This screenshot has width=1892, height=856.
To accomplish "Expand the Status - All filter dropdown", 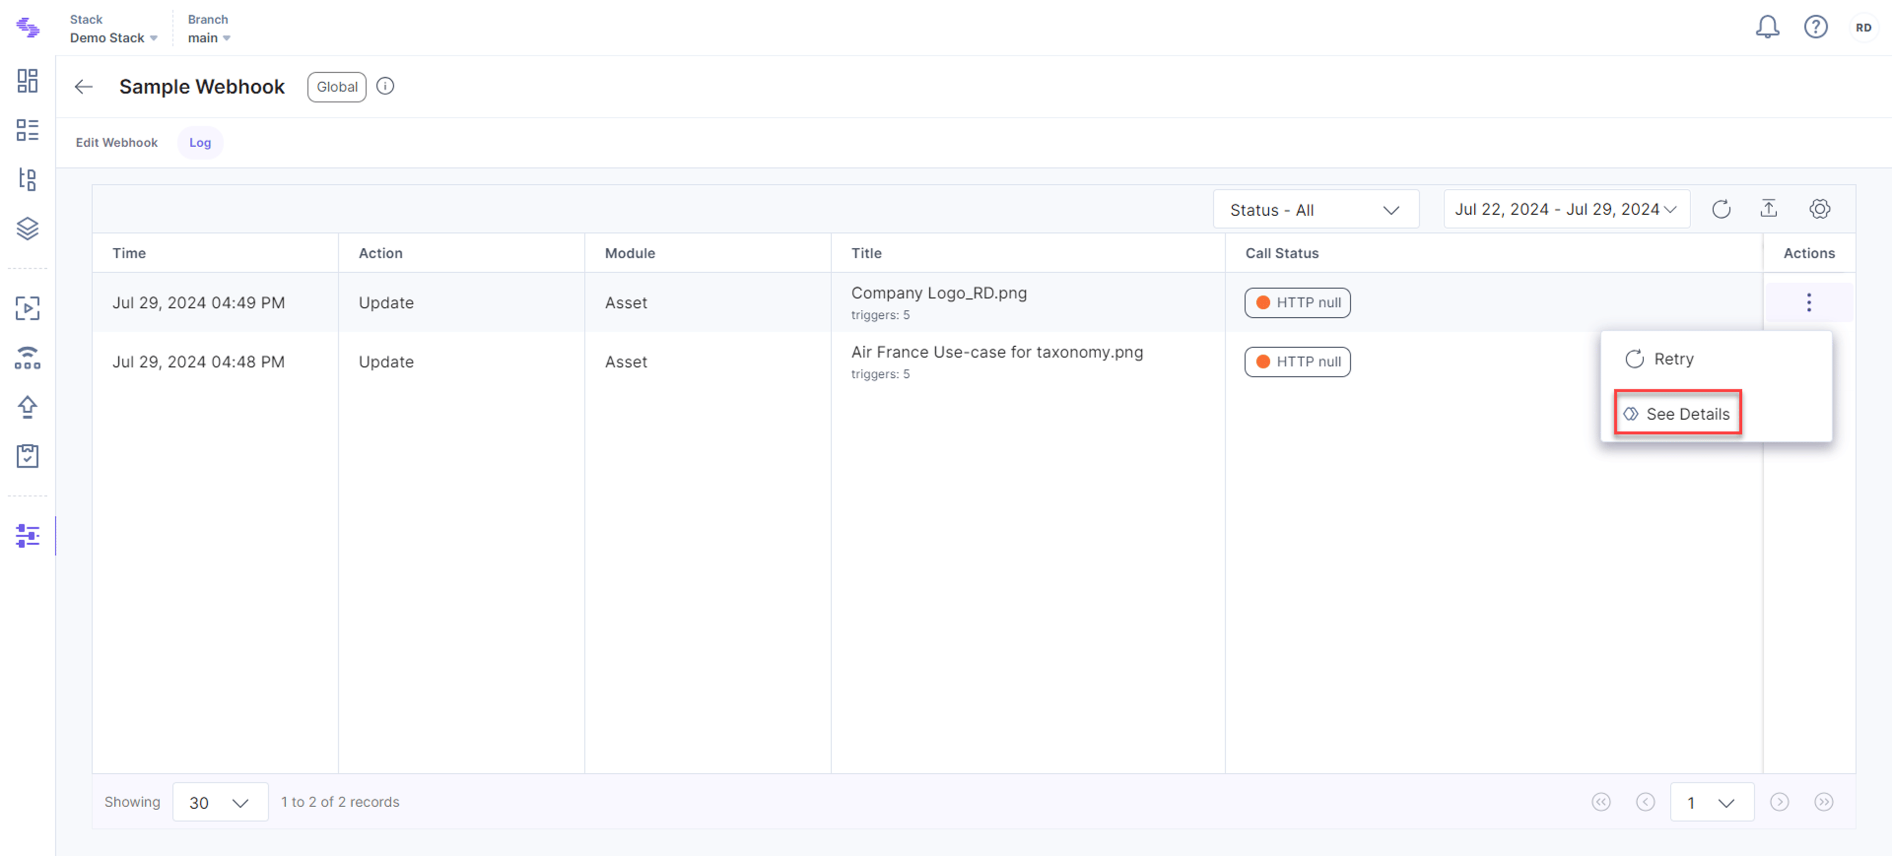I will tap(1316, 210).
